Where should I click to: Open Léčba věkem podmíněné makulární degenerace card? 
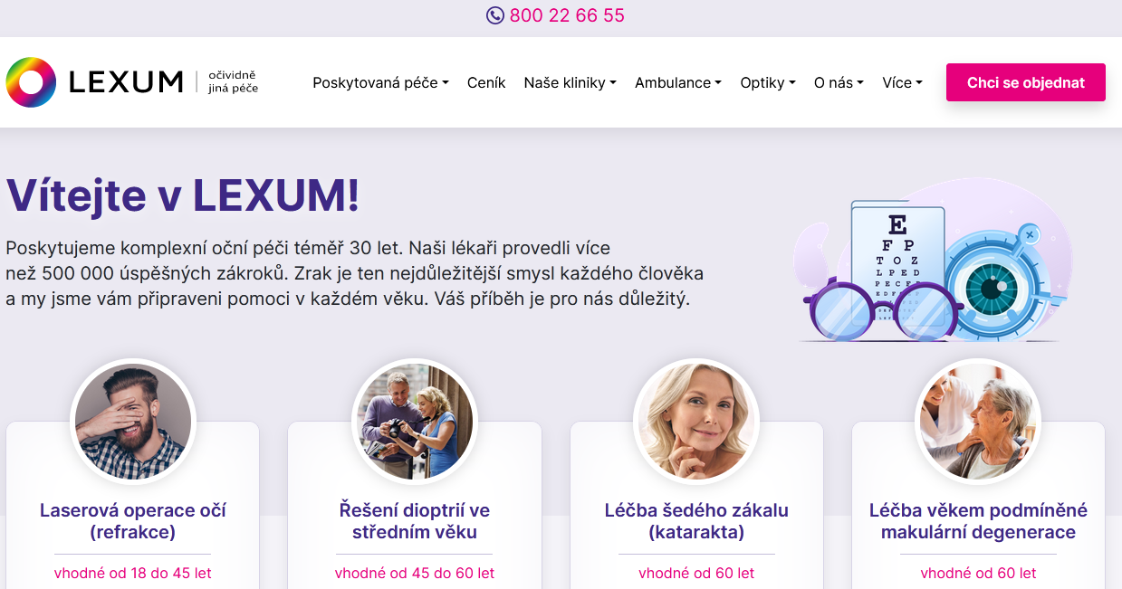tap(978, 521)
